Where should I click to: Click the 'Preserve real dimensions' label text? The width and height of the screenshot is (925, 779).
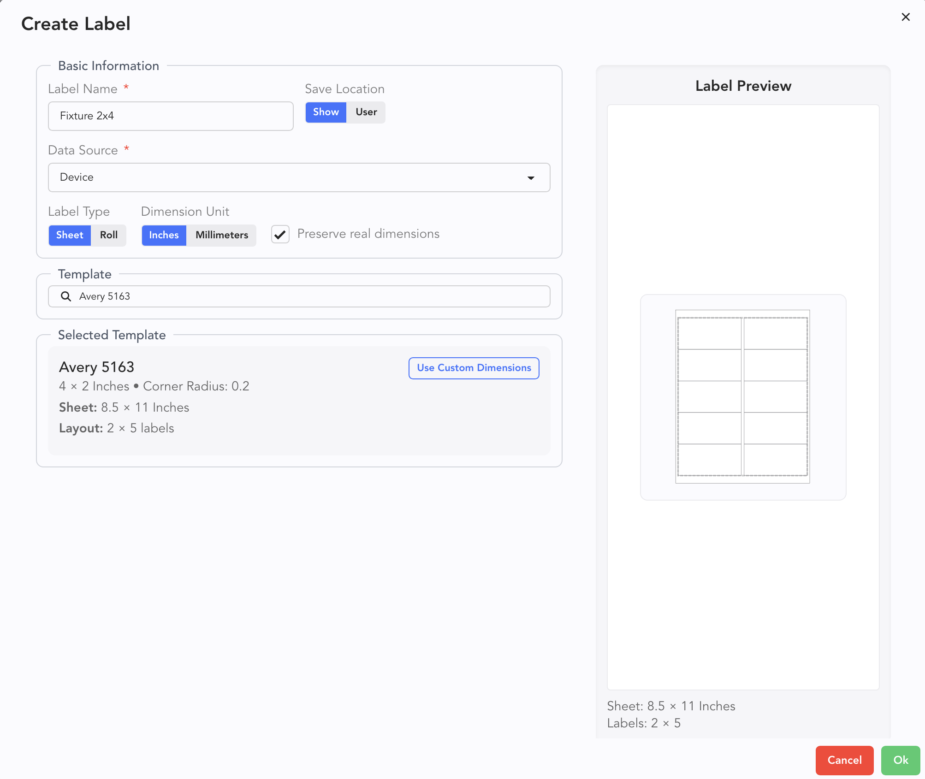[x=368, y=234]
